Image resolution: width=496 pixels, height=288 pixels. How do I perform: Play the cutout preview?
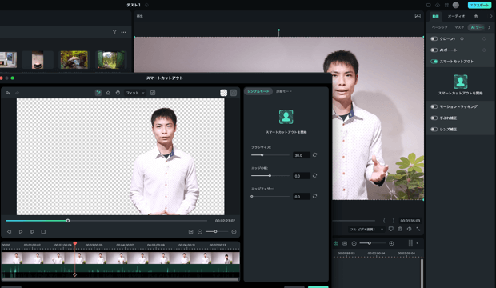coord(21,232)
